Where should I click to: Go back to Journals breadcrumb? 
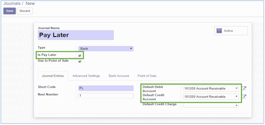point(12,3)
